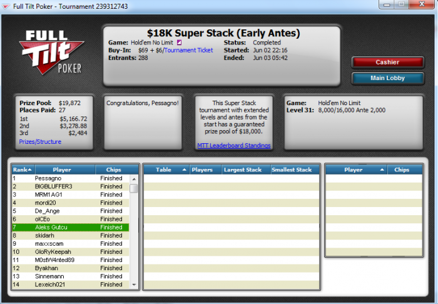Image resolution: width=438 pixels, height=304 pixels.
Task: Sort tables by Largest Stack column
Action: [x=246, y=170]
